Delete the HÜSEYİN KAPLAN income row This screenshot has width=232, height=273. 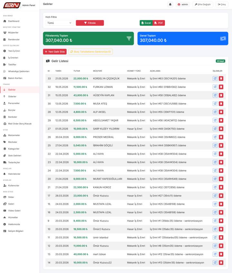[x=221, y=95]
